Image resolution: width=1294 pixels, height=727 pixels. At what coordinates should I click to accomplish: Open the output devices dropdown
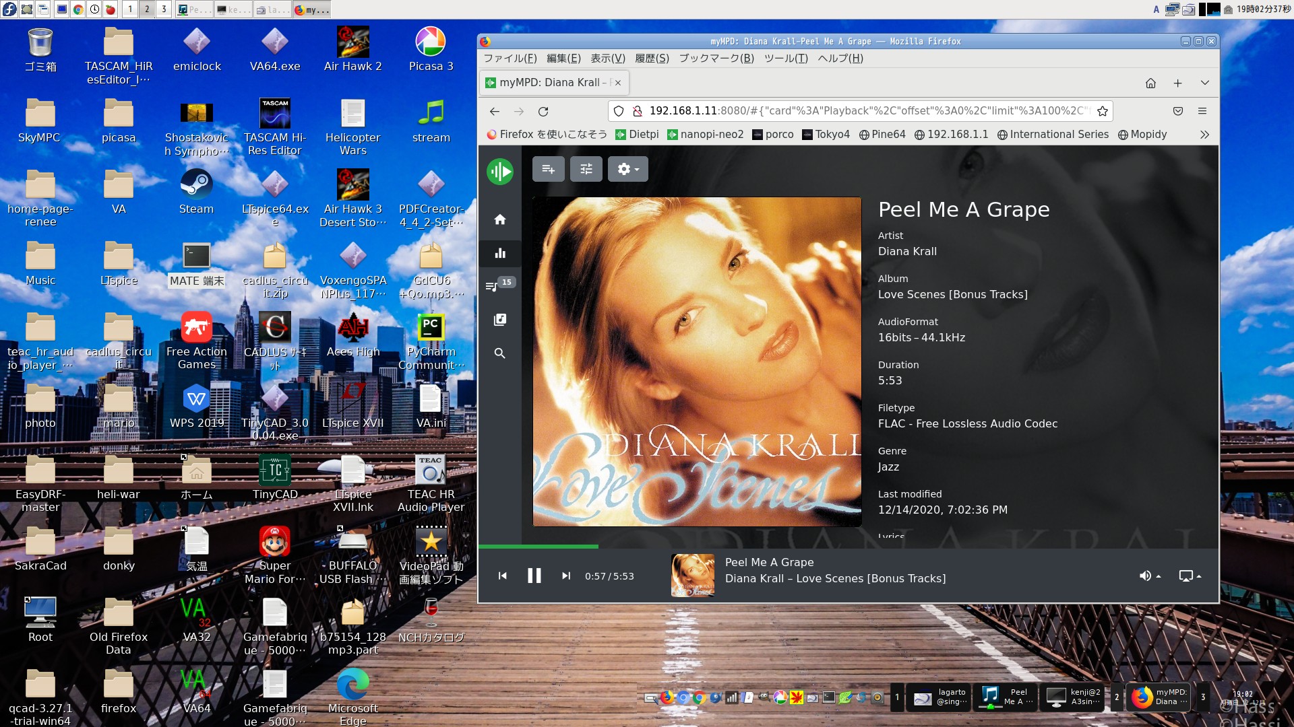coord(1190,576)
